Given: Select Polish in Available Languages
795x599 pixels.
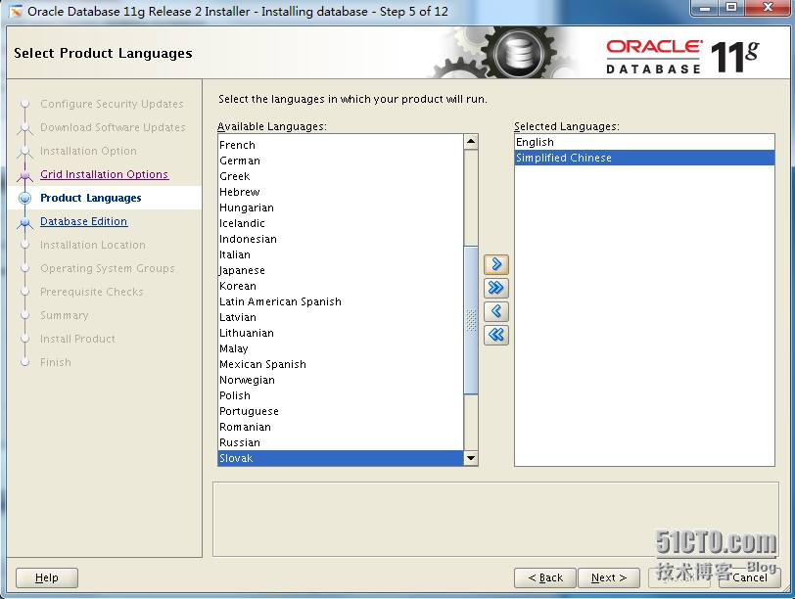Looking at the screenshot, I should click(x=340, y=396).
